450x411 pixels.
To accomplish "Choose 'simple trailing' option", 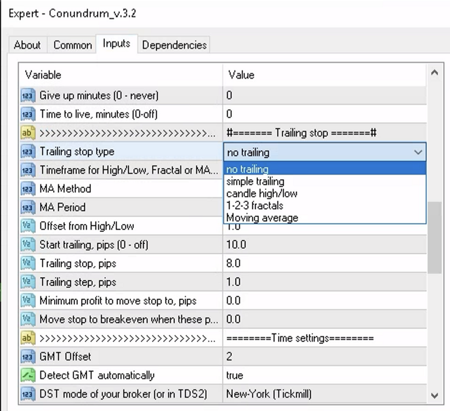I will pyautogui.click(x=324, y=181).
